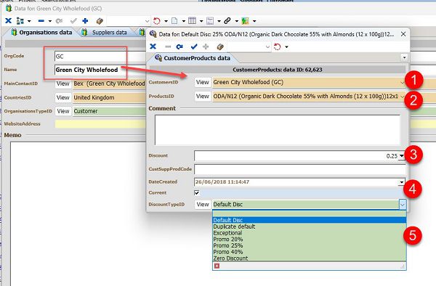Switch to the Organisations data tab
This screenshot has height=286, width=436.
[x=42, y=33]
